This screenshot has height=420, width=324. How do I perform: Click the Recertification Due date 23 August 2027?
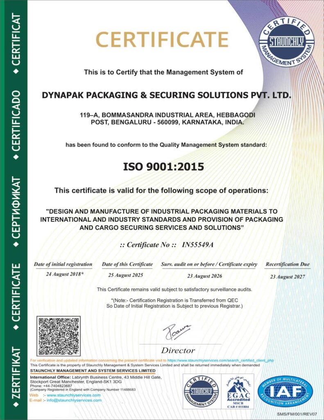pyautogui.click(x=288, y=277)
